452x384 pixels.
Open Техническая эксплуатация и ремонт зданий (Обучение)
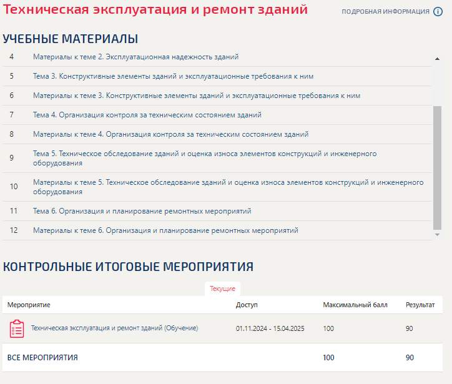[114, 328]
